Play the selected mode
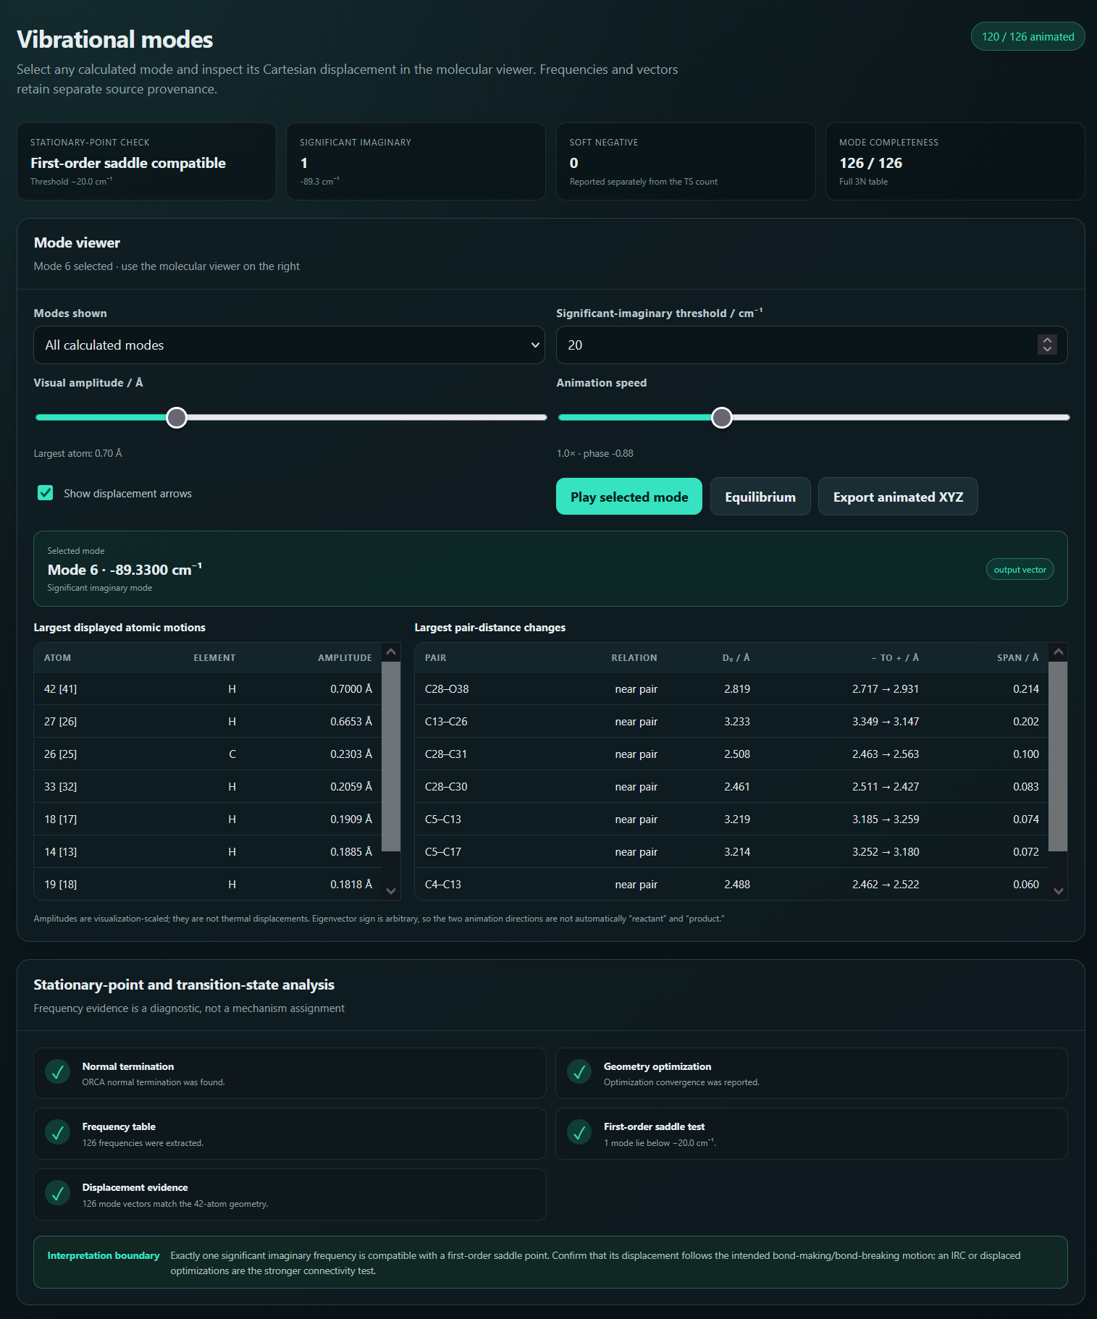This screenshot has height=1319, width=1097. [x=629, y=497]
